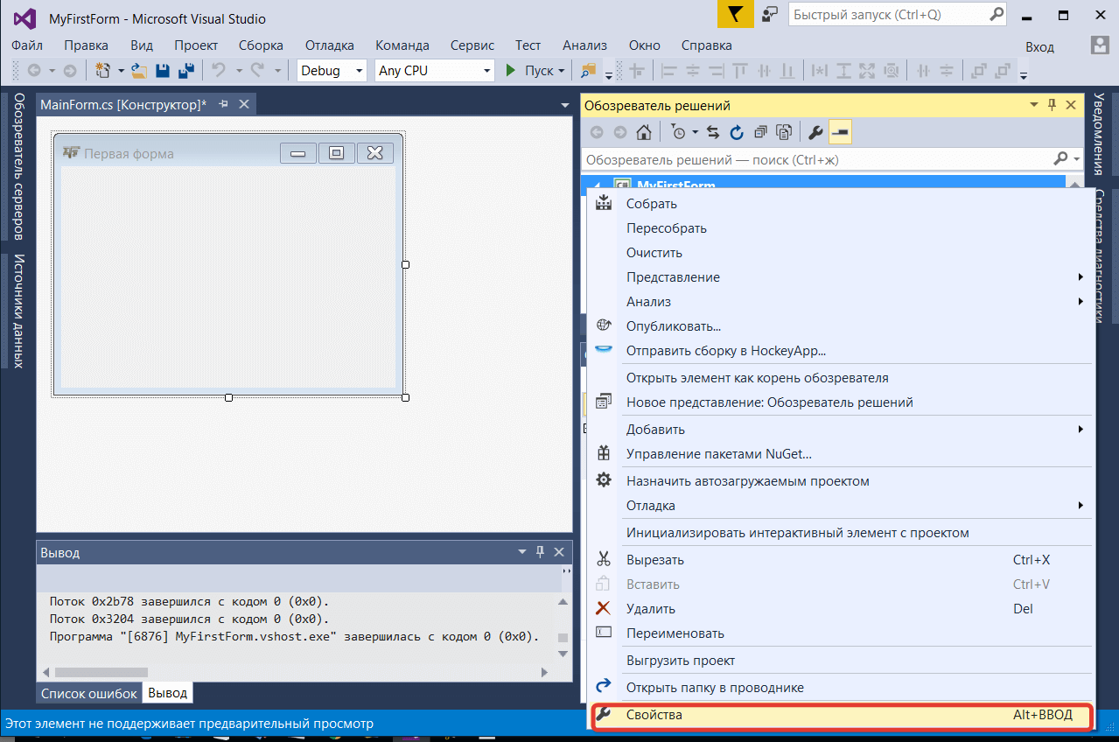Image resolution: width=1119 pixels, height=742 pixels.
Task: Choose Удалить in the context menu
Action: click(x=840, y=609)
